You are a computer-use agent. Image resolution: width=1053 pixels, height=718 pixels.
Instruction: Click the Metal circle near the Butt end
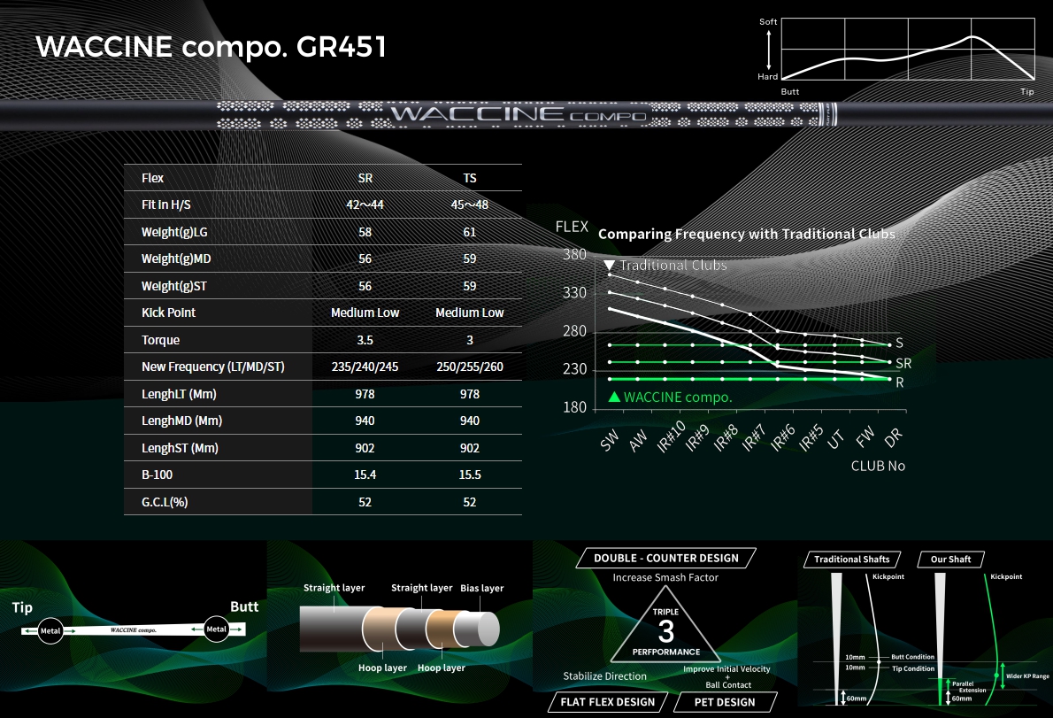216,629
